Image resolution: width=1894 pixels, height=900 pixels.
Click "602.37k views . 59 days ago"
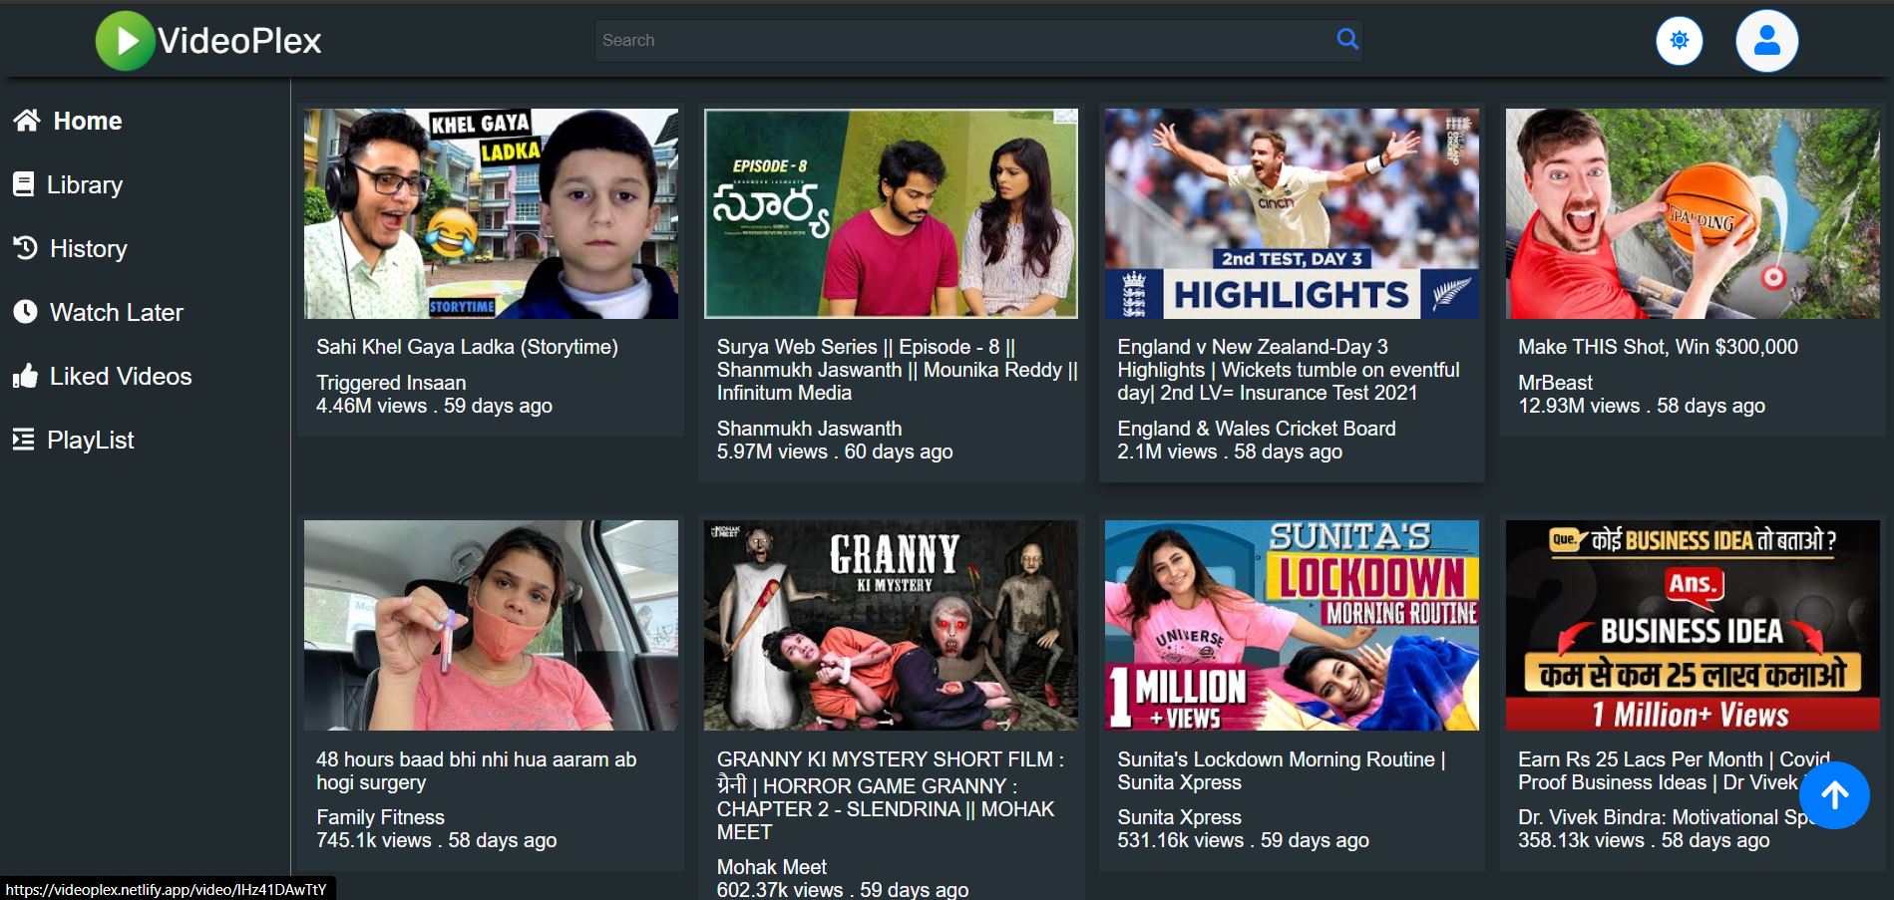[x=842, y=889]
